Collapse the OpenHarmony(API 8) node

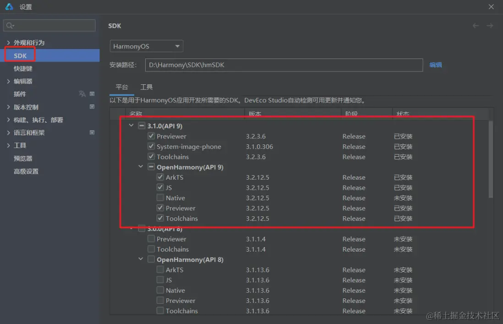[x=141, y=259]
